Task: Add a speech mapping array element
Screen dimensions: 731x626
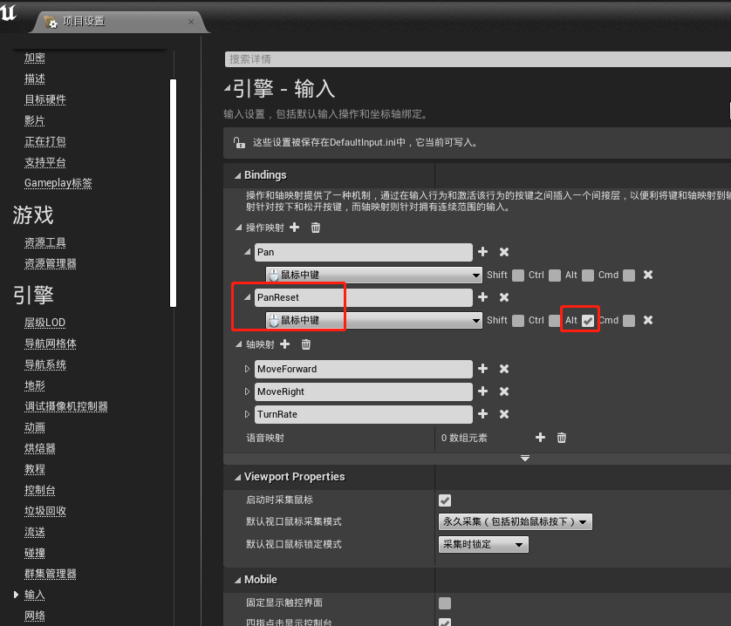Action: [x=540, y=437]
